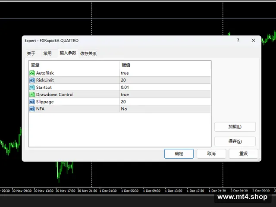Close the Expert dialog with X
Viewport: 276px width, 207px height.
[253, 41]
